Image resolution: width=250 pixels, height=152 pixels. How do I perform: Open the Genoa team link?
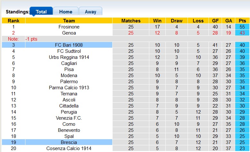tap(69, 33)
